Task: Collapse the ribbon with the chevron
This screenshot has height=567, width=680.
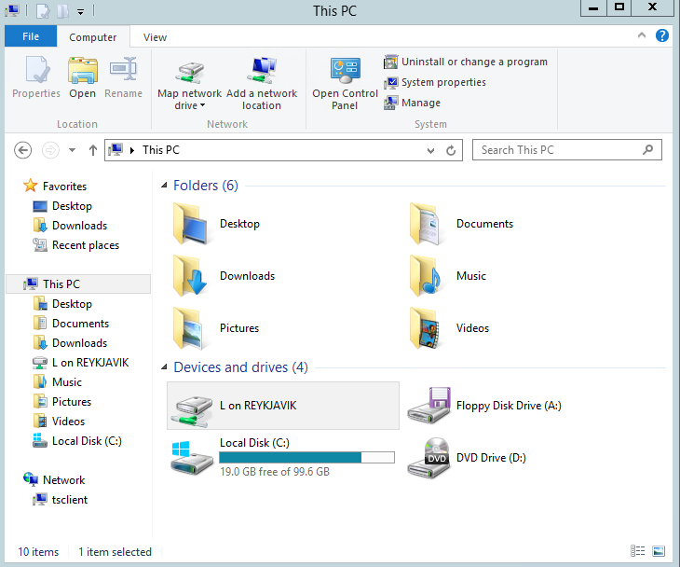Action: tap(642, 35)
